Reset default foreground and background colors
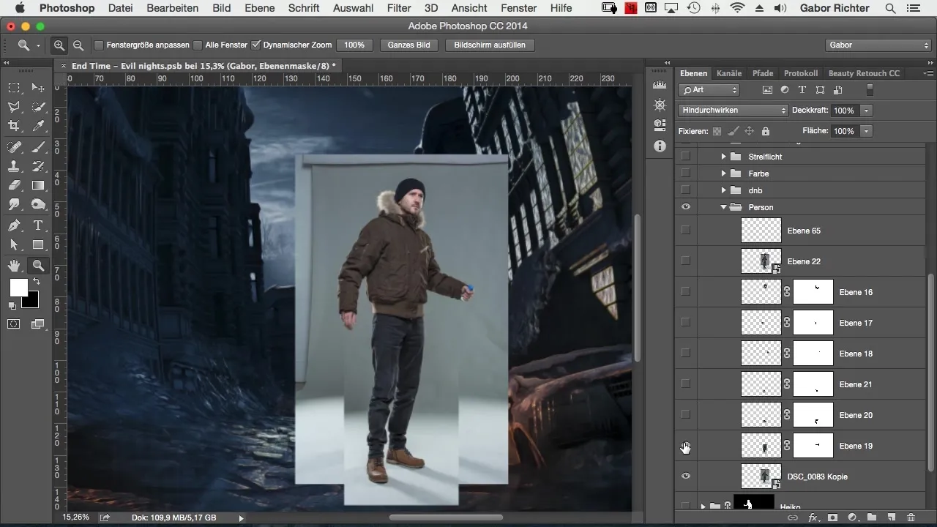Screen dimensions: 937x527 pos(12,305)
